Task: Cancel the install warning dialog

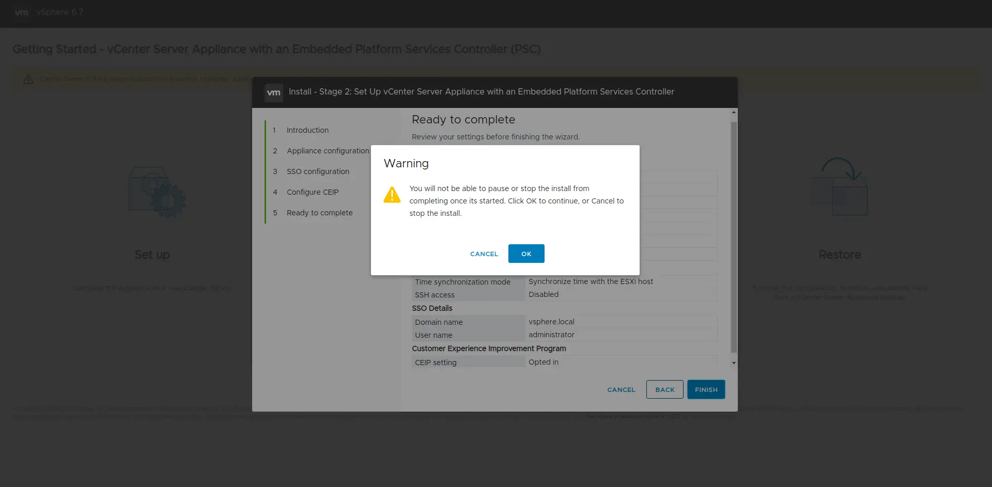Action: 484,254
